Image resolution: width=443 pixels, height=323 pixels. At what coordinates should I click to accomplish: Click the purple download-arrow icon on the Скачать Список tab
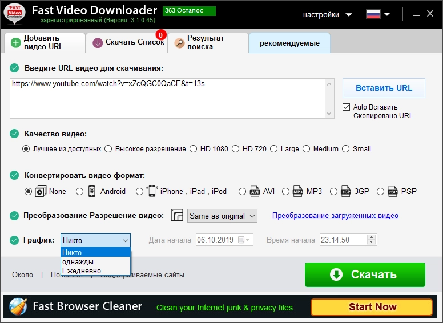tap(98, 43)
